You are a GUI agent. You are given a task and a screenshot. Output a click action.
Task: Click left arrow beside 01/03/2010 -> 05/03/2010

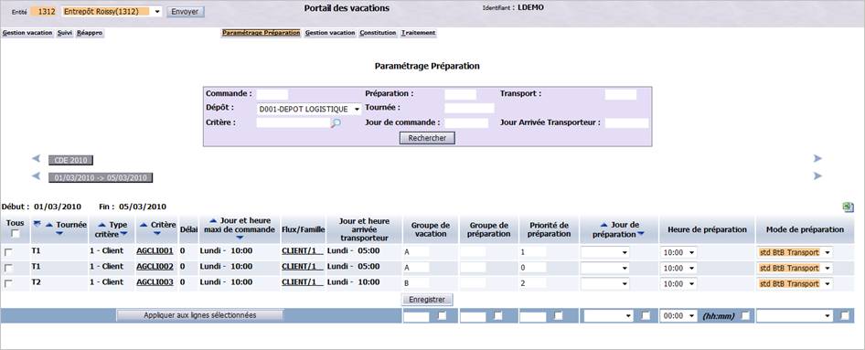pyautogui.click(x=36, y=176)
